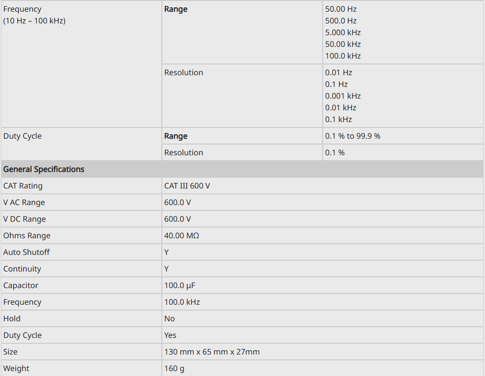Click the 40.00 MΩ value
Image resolution: width=485 pixels, height=376 pixels.
181,236
